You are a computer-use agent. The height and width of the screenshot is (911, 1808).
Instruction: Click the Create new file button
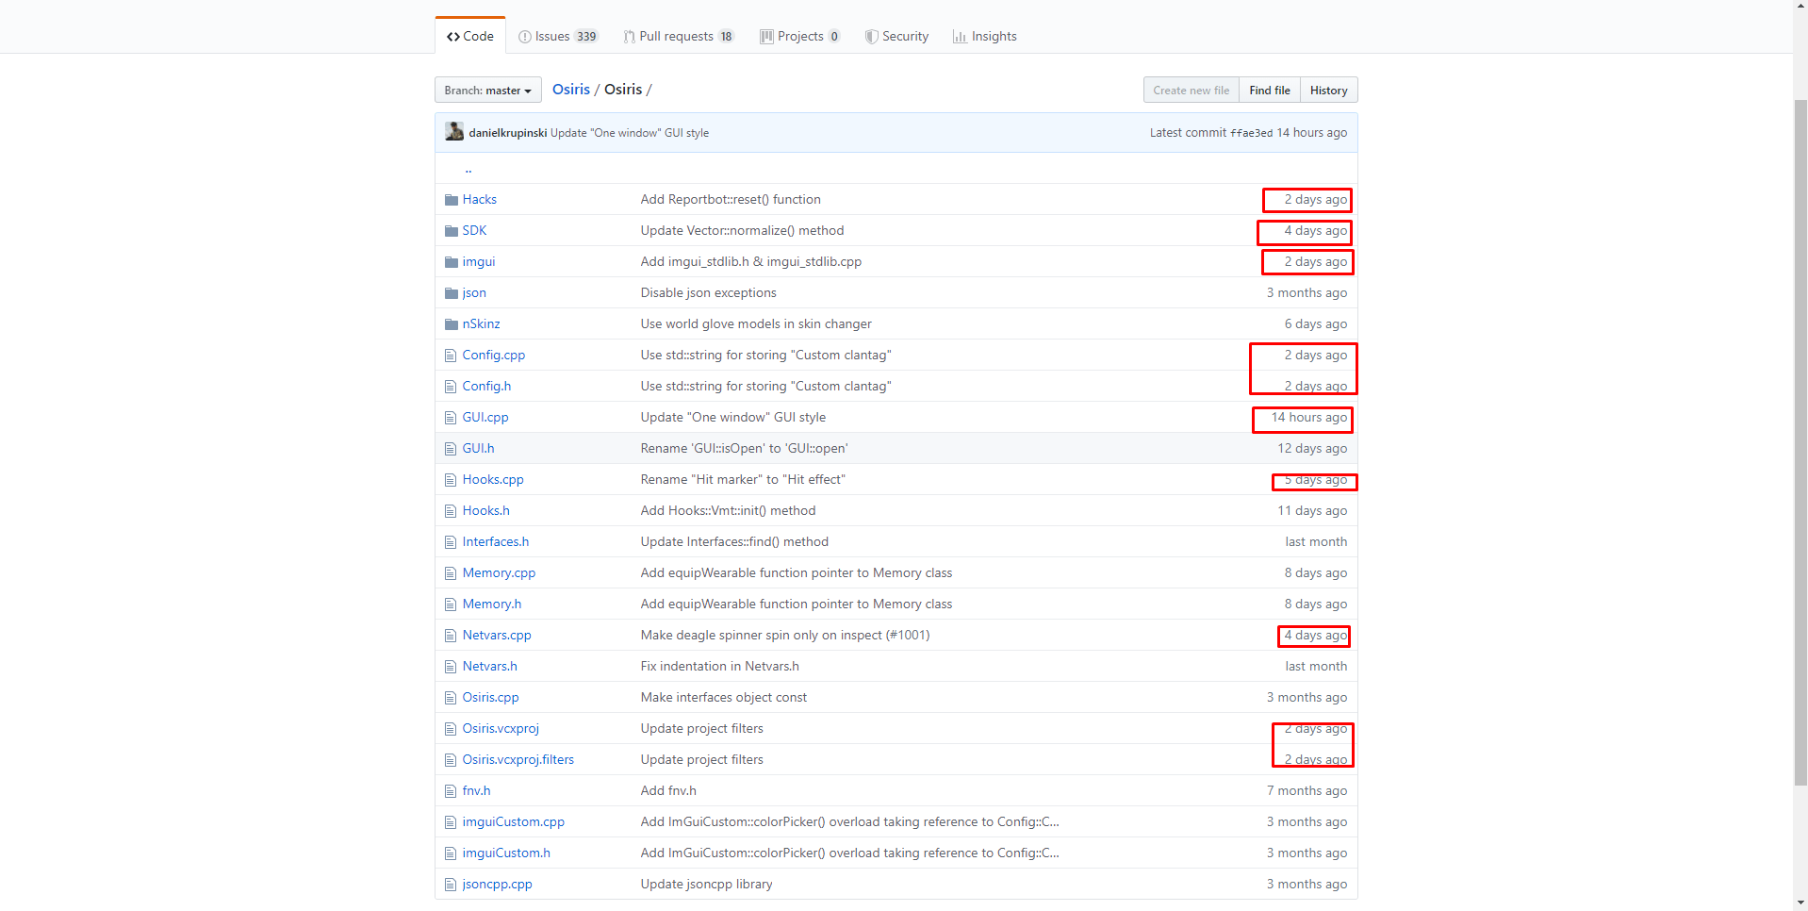tap(1191, 90)
